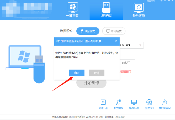Image resolution: width=175 pixels, height=120 pixels.
Task: Open the 快捷键查询 shortcut lookup icon
Action: (x=165, y=104)
